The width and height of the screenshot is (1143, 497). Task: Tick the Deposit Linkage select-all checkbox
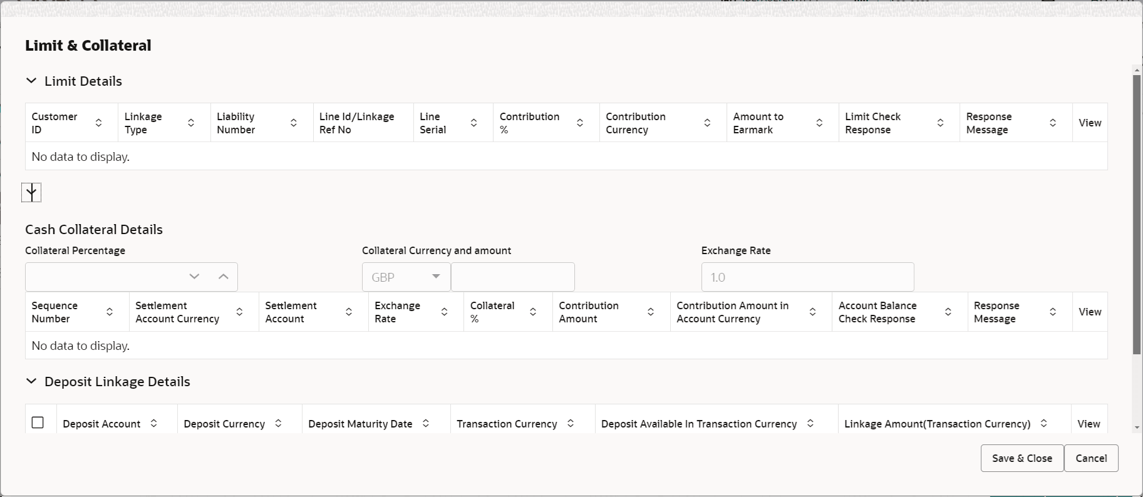[38, 423]
